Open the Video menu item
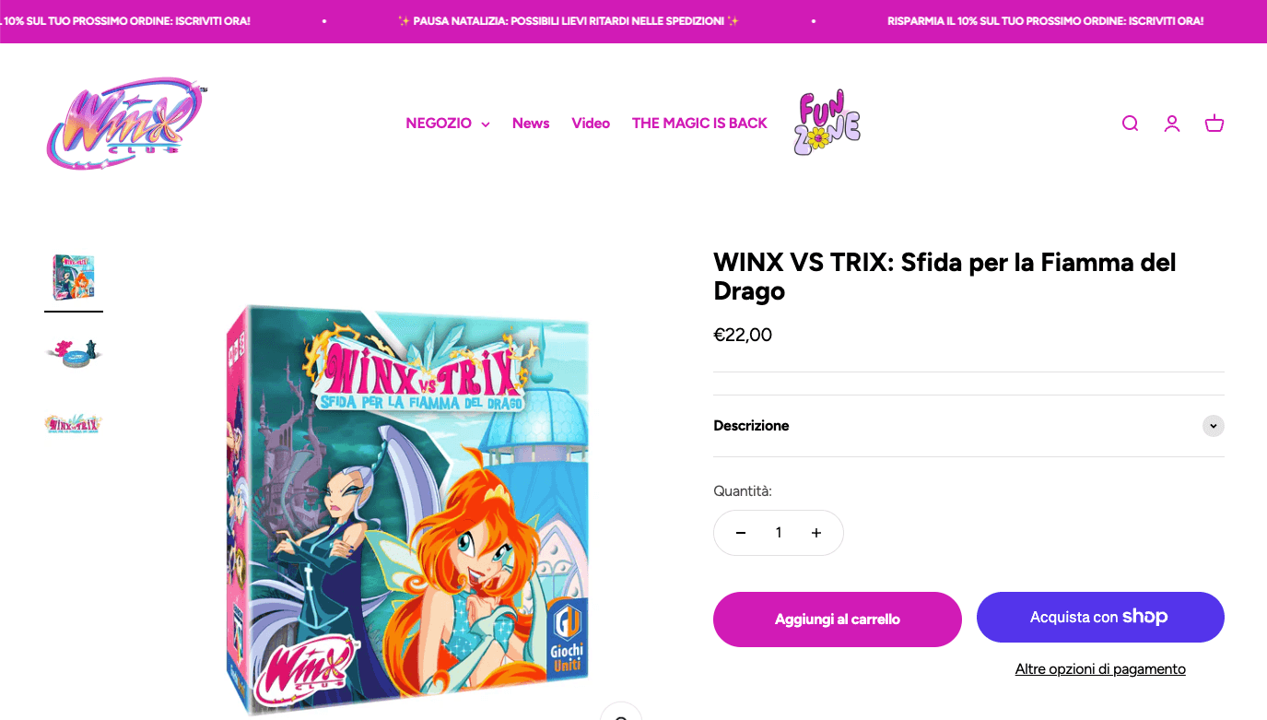The image size is (1267, 720). click(x=591, y=124)
